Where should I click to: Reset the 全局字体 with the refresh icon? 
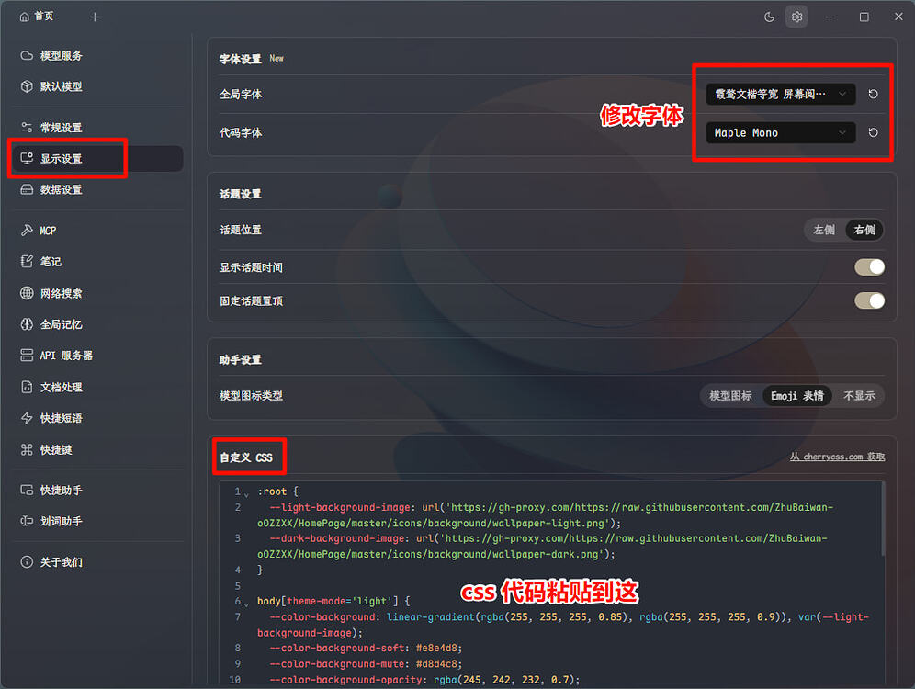click(873, 94)
